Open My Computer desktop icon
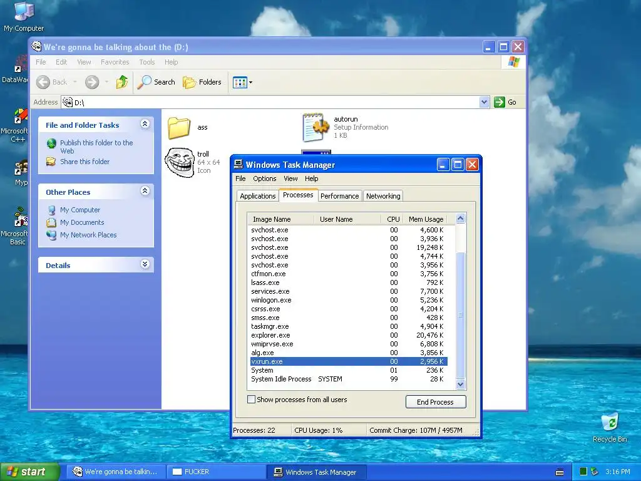The image size is (641, 481). (24, 16)
